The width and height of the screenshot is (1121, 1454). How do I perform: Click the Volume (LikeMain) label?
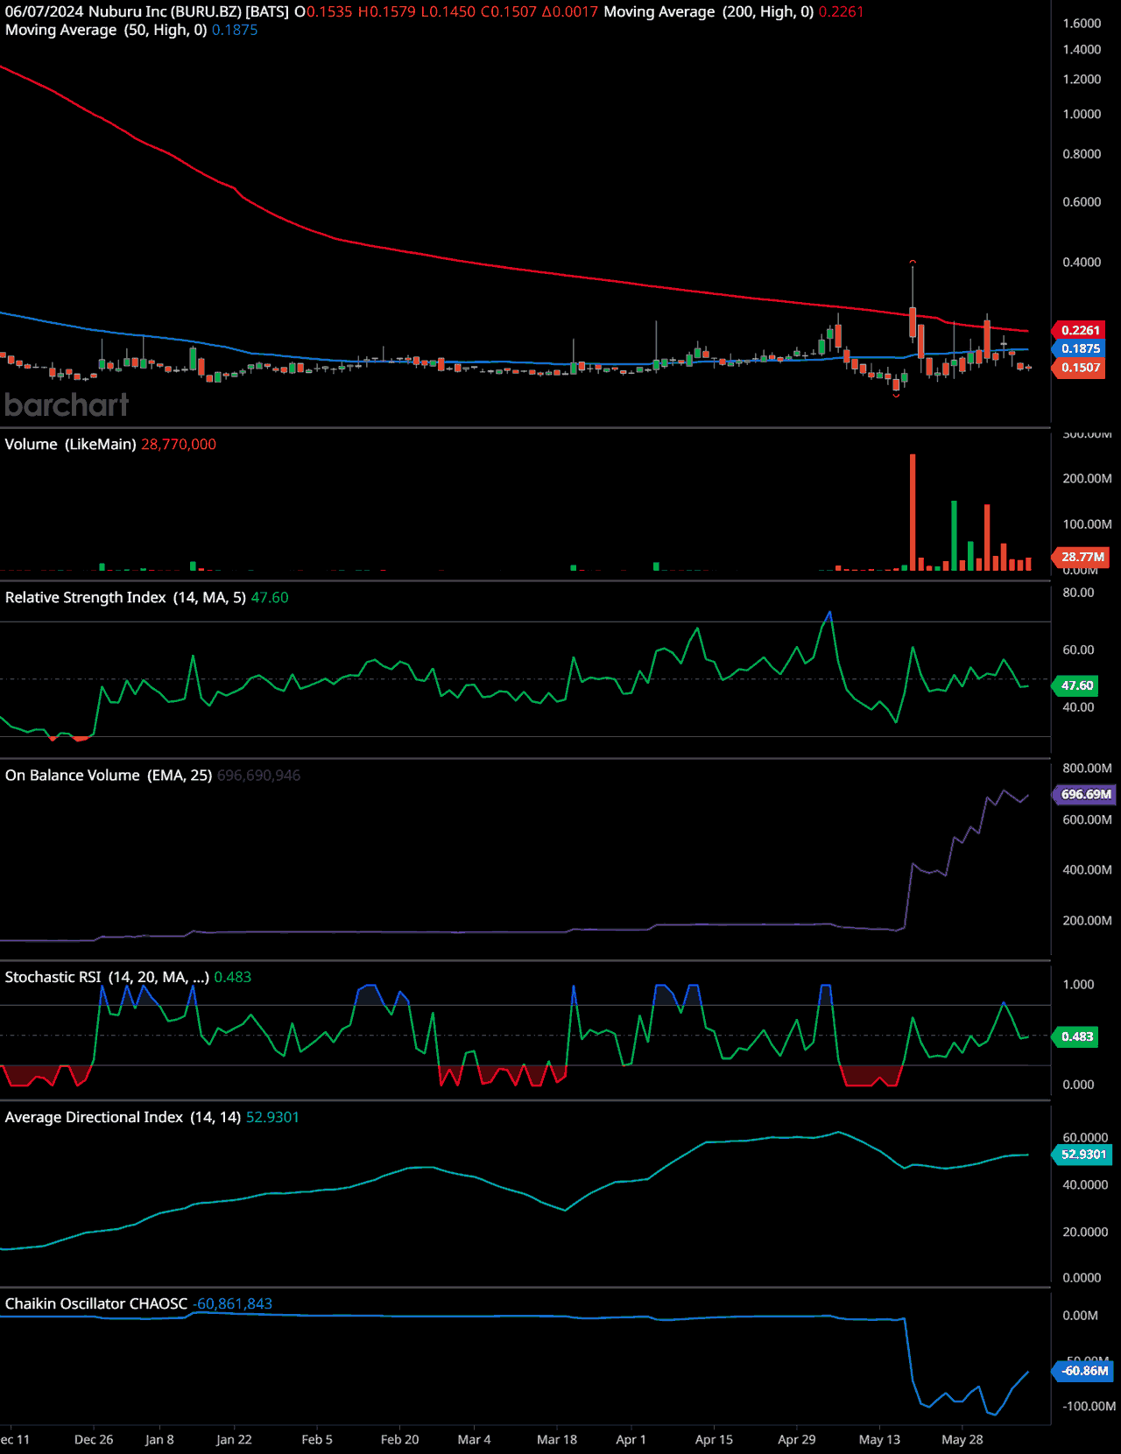click(70, 444)
